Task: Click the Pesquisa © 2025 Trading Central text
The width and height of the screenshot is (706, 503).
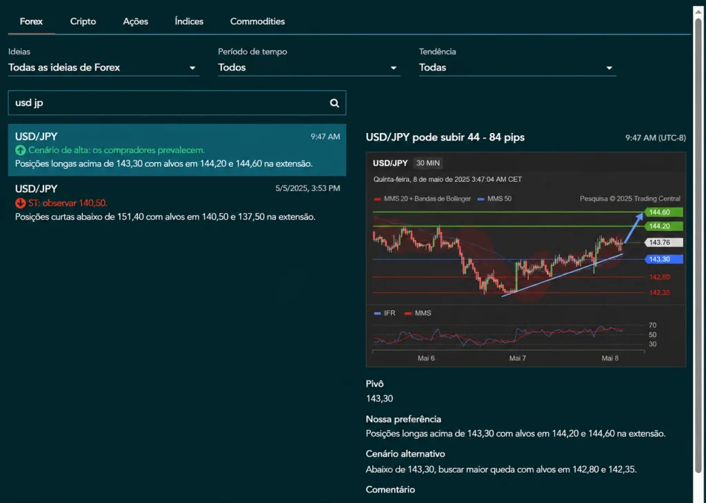Action: pyautogui.click(x=630, y=199)
